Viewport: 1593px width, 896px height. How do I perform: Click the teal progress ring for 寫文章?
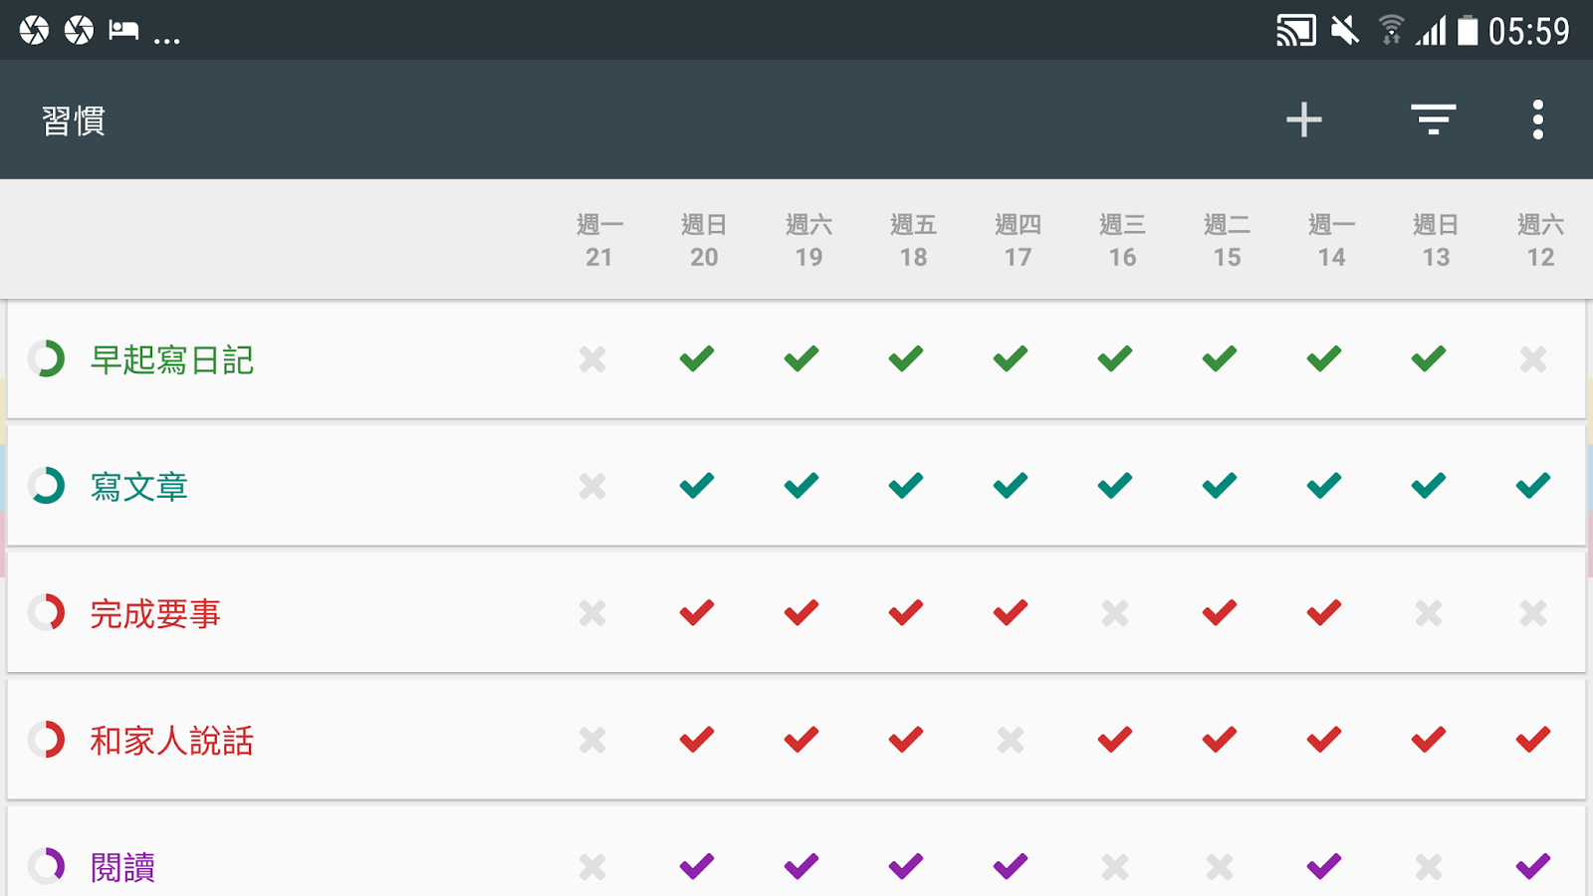click(47, 486)
